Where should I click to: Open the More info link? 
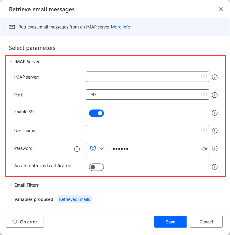120,27
